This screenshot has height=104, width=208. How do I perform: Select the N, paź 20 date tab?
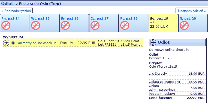(193, 23)
